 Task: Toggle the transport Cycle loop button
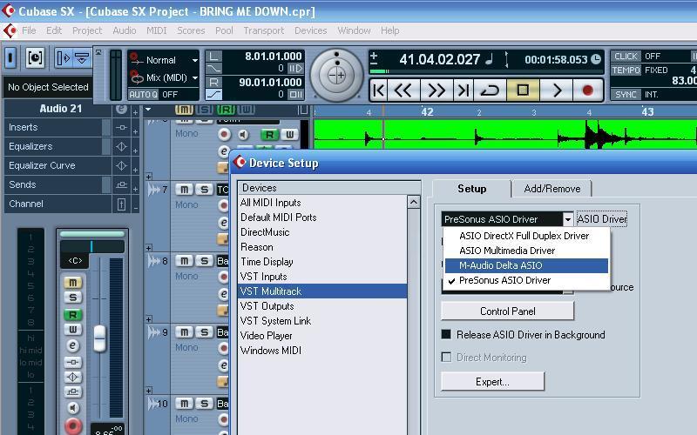pyautogui.click(x=490, y=90)
